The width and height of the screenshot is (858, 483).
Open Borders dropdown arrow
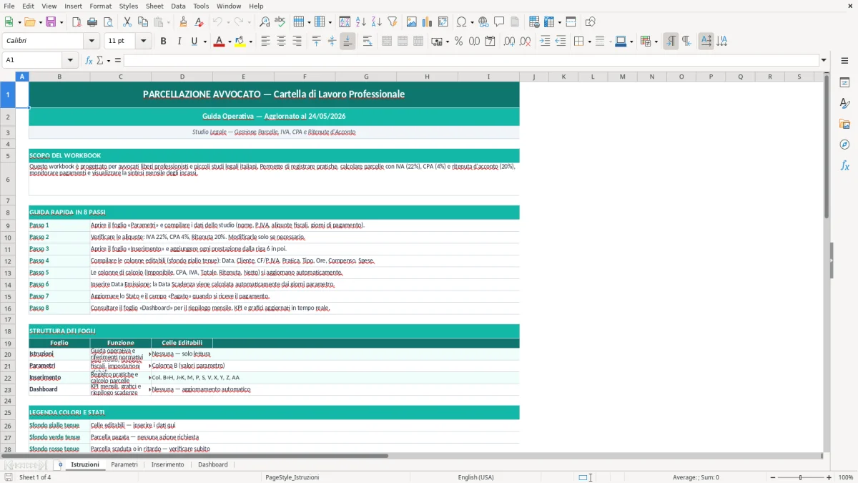coord(589,42)
